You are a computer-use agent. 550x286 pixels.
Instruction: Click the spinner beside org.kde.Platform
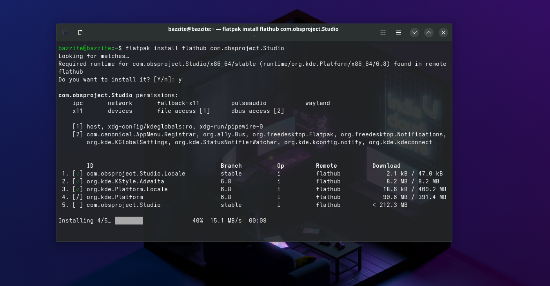click(78, 197)
